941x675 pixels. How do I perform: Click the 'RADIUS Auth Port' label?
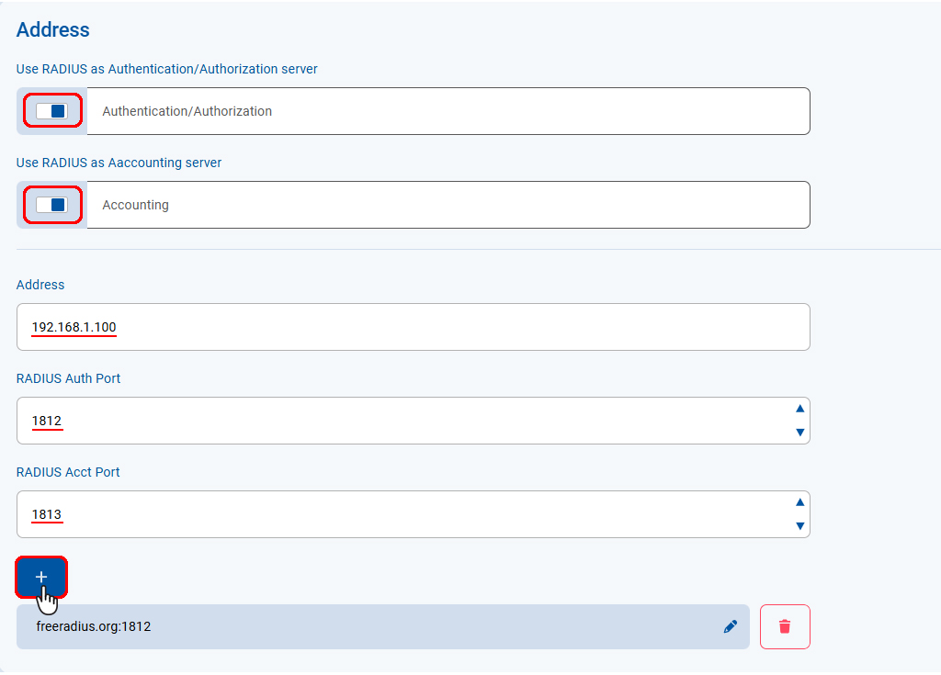[x=69, y=378]
